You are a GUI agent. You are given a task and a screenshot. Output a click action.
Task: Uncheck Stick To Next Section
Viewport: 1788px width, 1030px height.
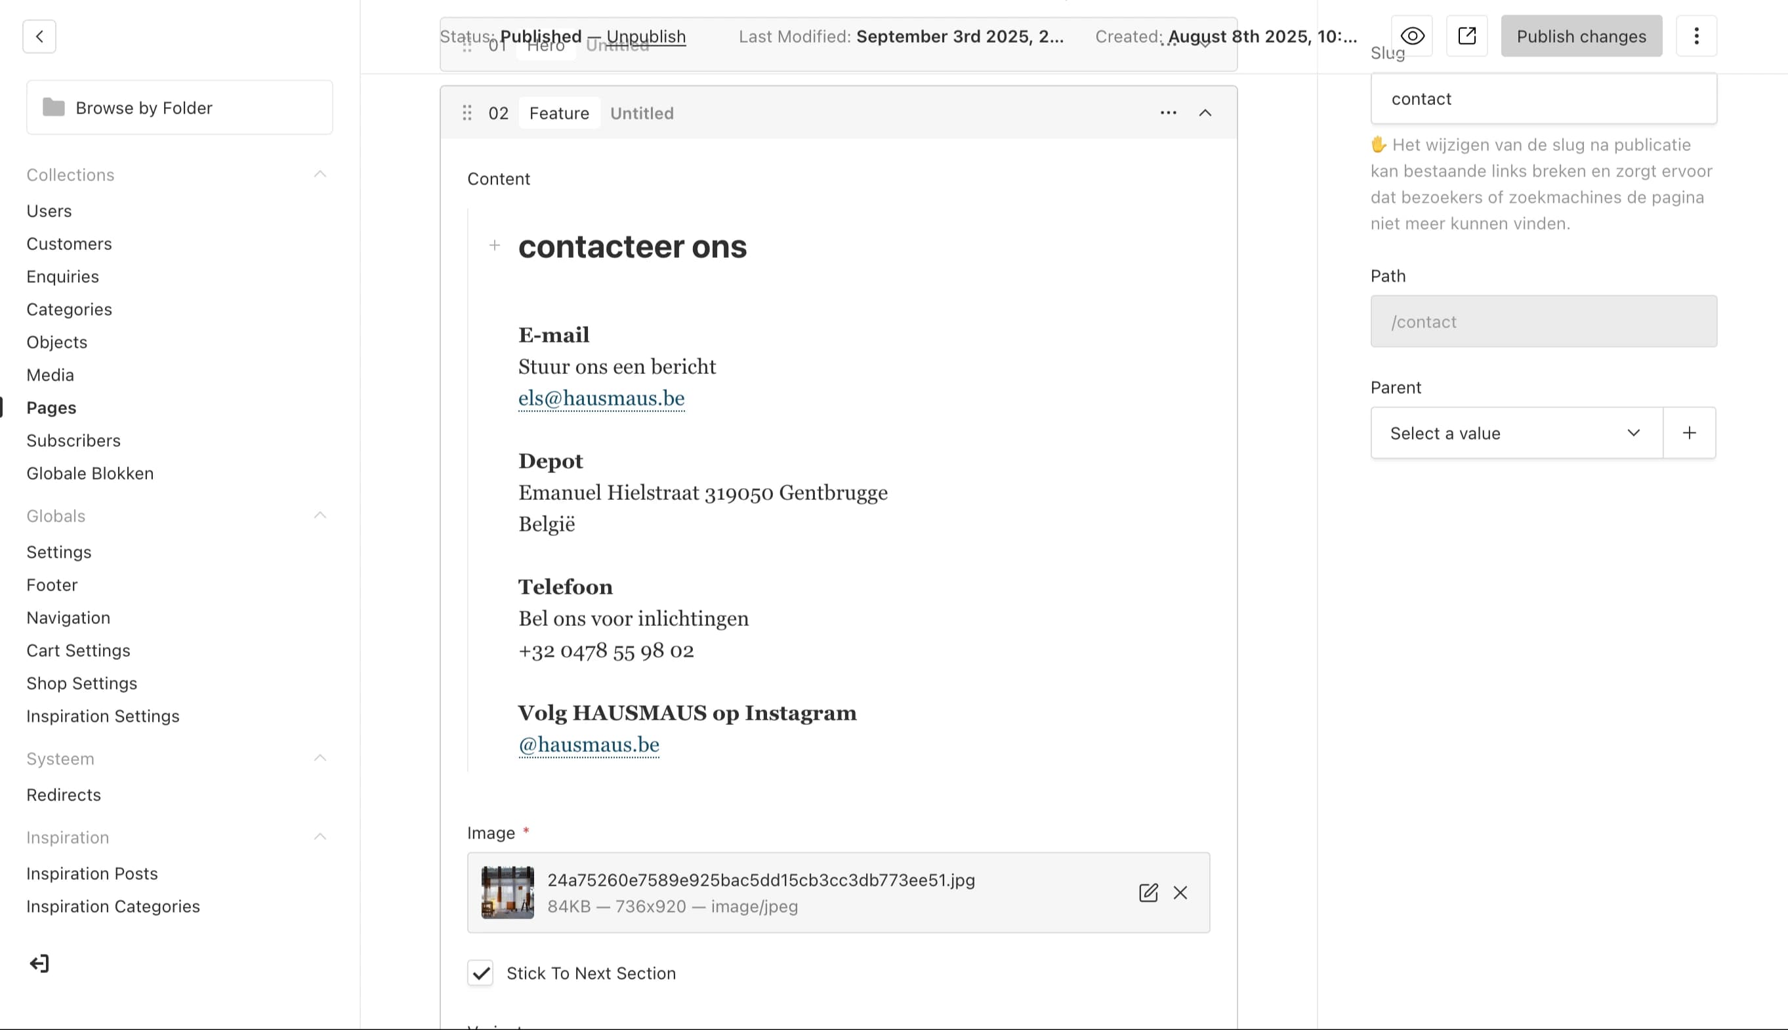[x=480, y=974]
